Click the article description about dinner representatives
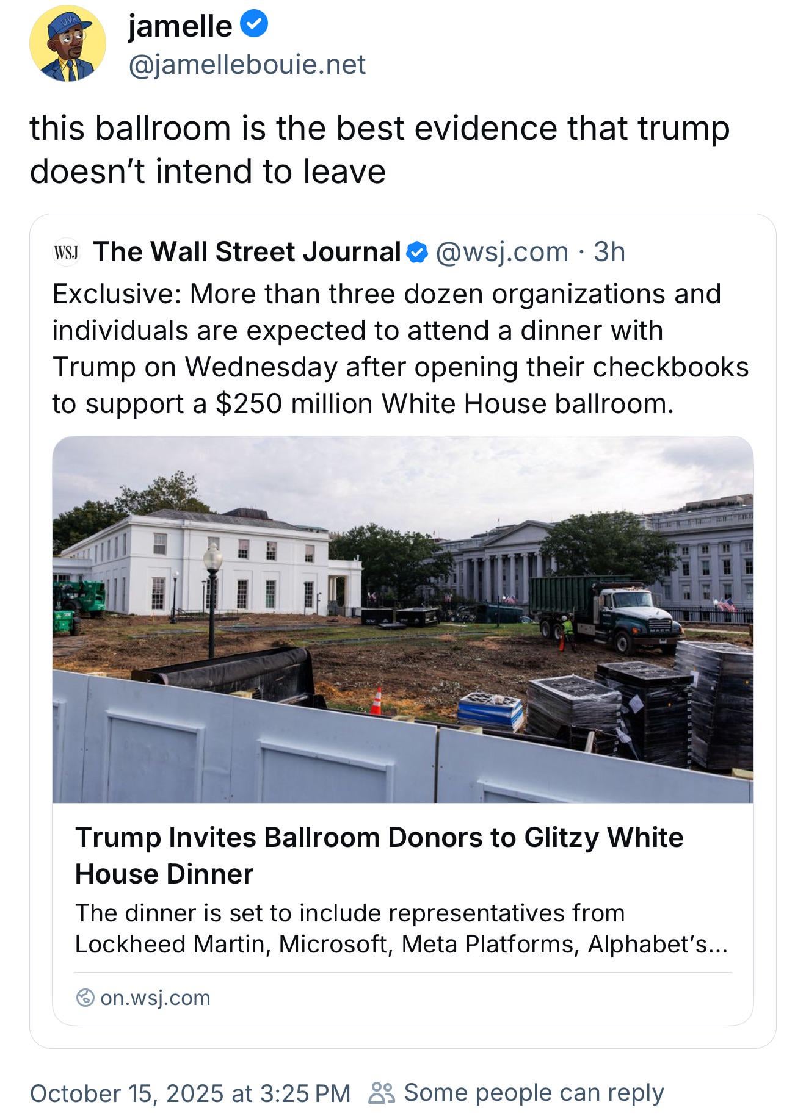 pyautogui.click(x=401, y=928)
